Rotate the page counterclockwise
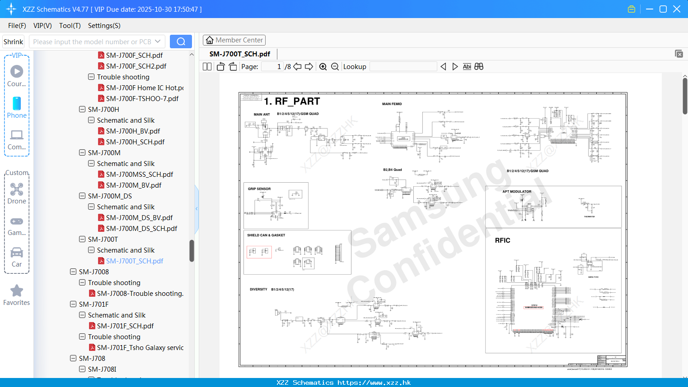The image size is (688, 387). (x=220, y=67)
